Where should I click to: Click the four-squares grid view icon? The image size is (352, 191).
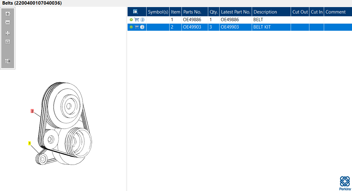pos(8,33)
